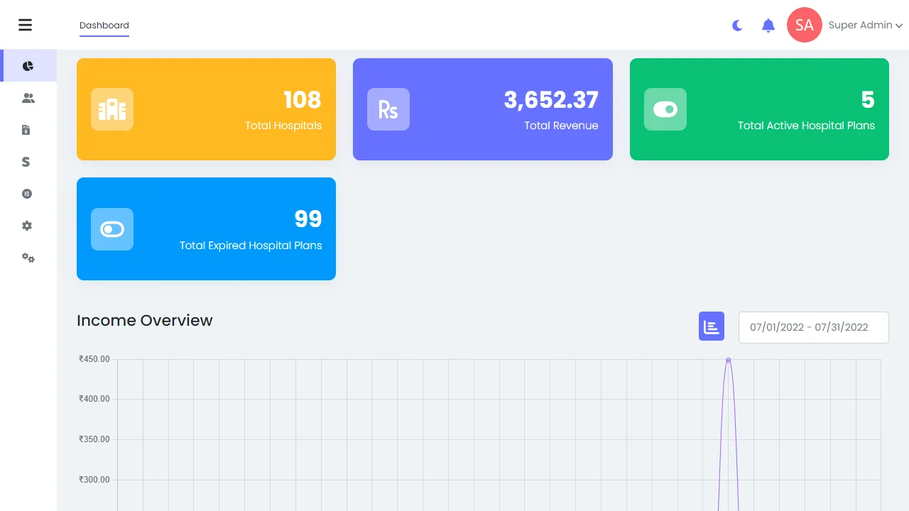909x511 pixels.
Task: Click the toggle-off icon on blue card
Action: [112, 229]
